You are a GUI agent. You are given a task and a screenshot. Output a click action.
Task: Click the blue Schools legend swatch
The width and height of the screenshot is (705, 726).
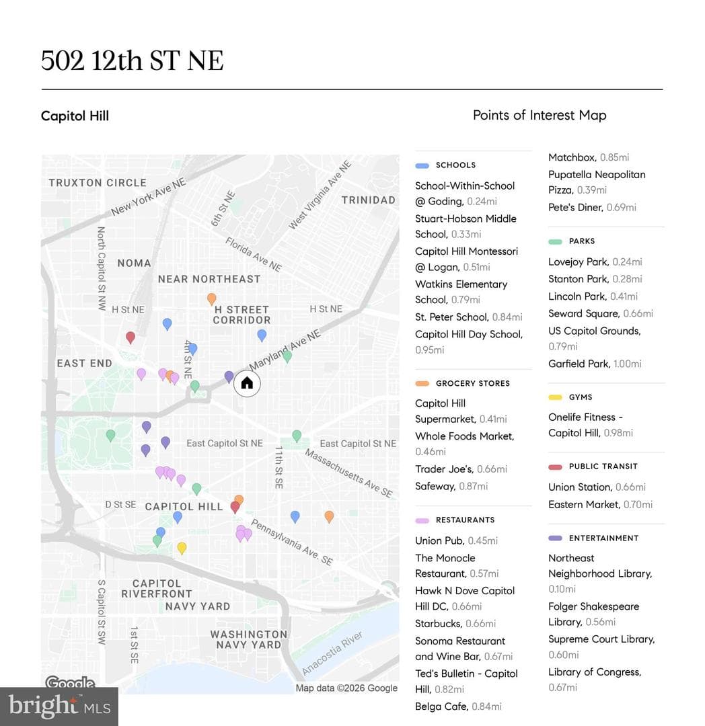tap(422, 165)
